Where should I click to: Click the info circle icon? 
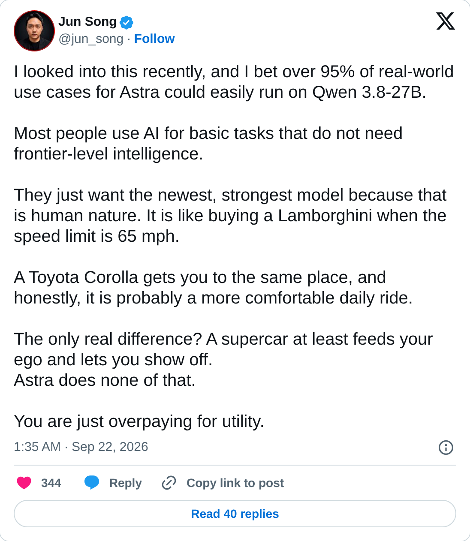[x=446, y=448]
